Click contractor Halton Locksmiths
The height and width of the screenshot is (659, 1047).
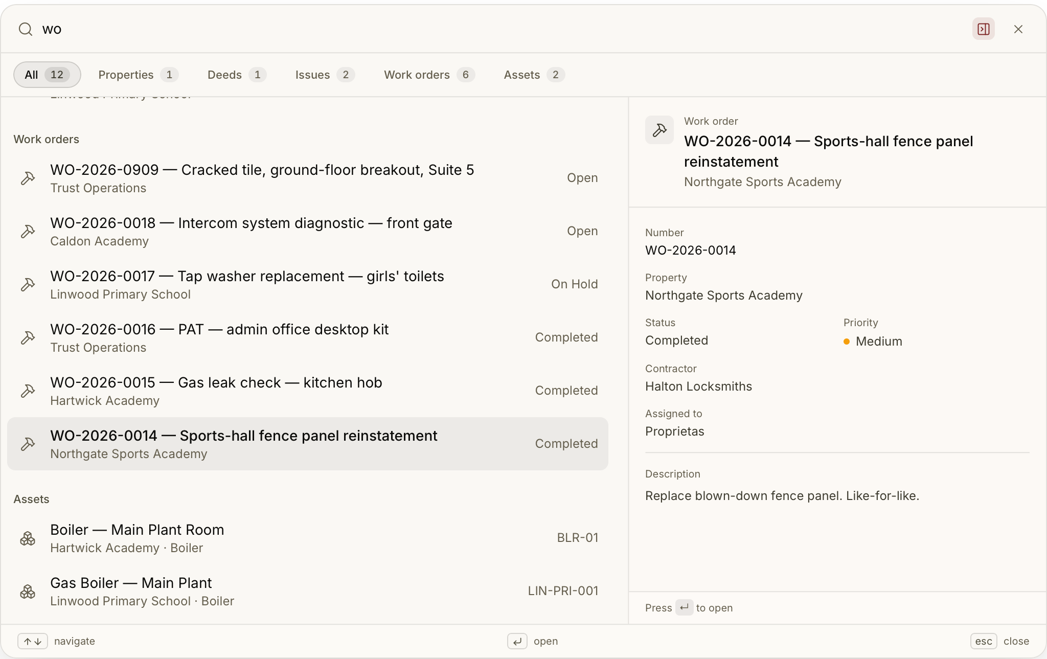pyautogui.click(x=698, y=387)
